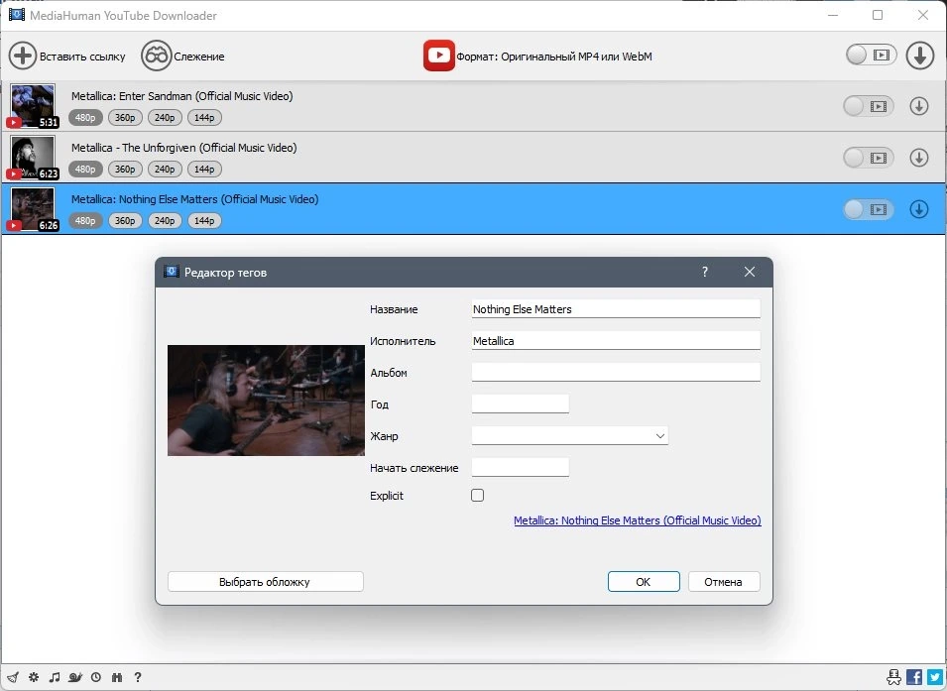Open the Слежение binoculars icon in toolbar
Screen dimensions: 947x691
pyautogui.click(x=156, y=57)
